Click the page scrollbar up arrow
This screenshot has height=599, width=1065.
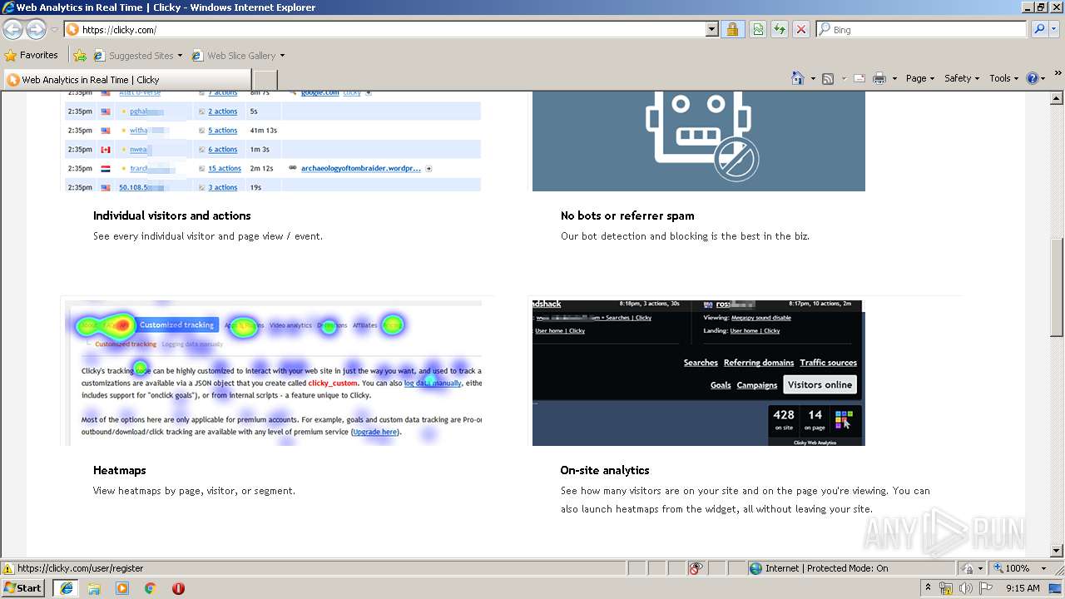coord(1058,97)
